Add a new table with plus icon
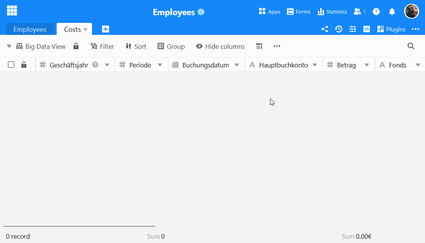The image size is (425, 243). [x=106, y=29]
